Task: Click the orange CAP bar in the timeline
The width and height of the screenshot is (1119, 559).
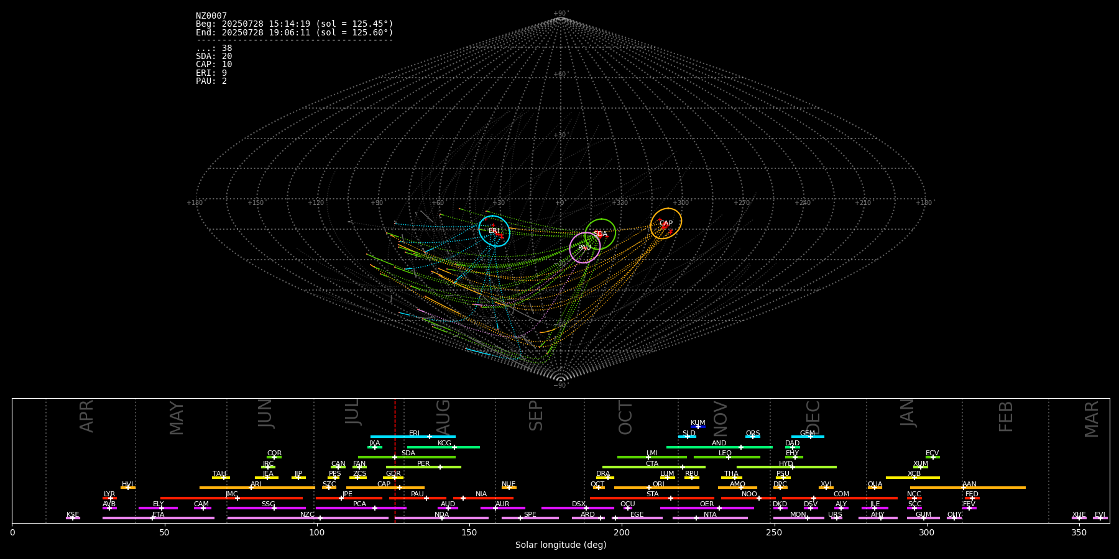Action: click(x=385, y=488)
